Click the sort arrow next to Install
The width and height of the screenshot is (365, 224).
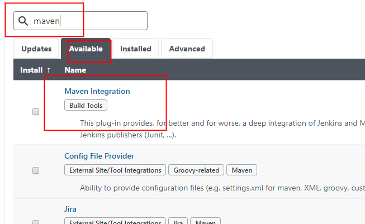(49, 70)
